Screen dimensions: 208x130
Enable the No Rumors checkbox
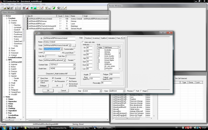tap(67, 81)
